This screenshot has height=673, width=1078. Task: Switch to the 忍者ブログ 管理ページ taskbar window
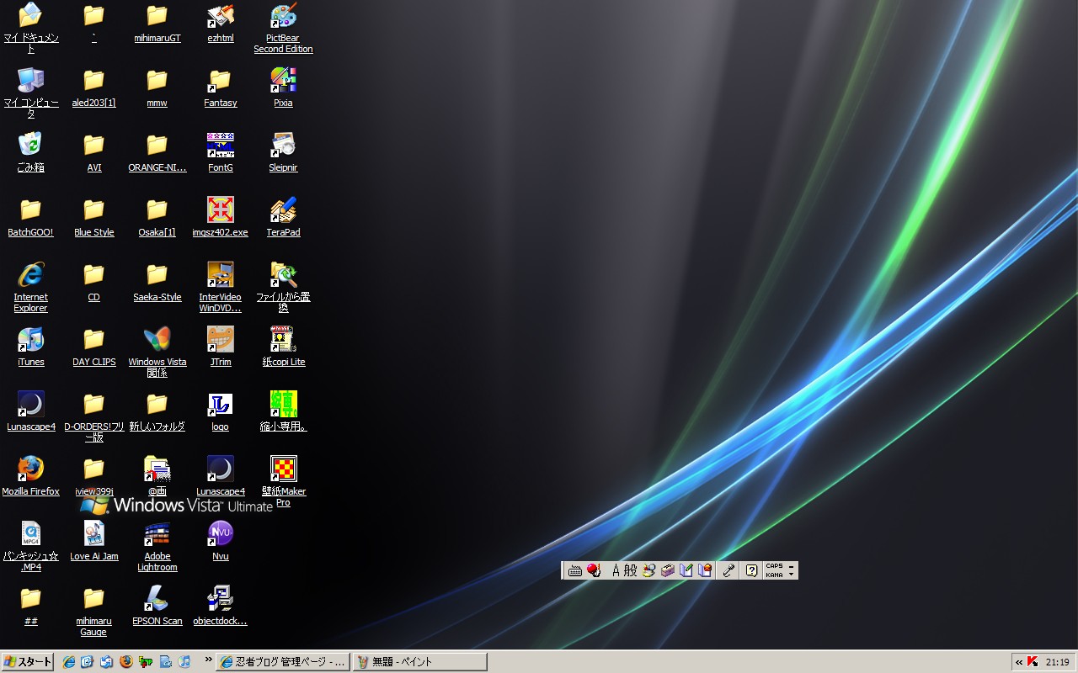pos(283,662)
